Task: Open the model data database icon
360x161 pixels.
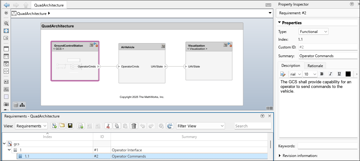Action: click(x=16, y=105)
